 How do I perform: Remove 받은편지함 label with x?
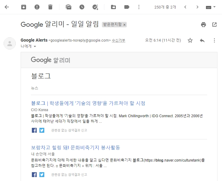[124, 25]
